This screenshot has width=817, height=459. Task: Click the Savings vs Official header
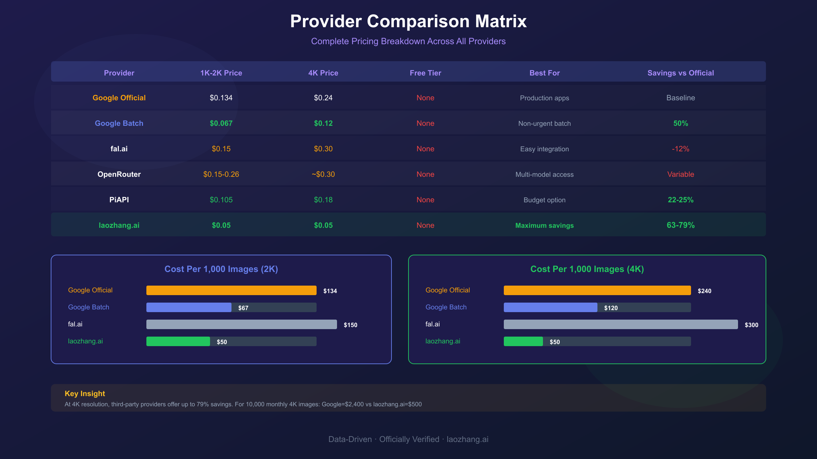pos(680,73)
